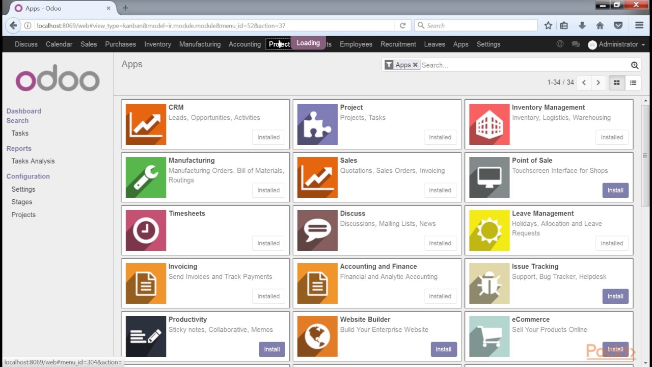Open the Settings top menu
Viewport: 652px width, 367px height.
488,44
